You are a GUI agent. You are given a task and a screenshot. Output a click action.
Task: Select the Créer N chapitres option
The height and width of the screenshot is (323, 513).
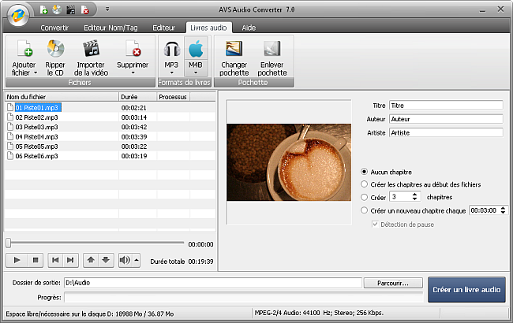[364, 197]
